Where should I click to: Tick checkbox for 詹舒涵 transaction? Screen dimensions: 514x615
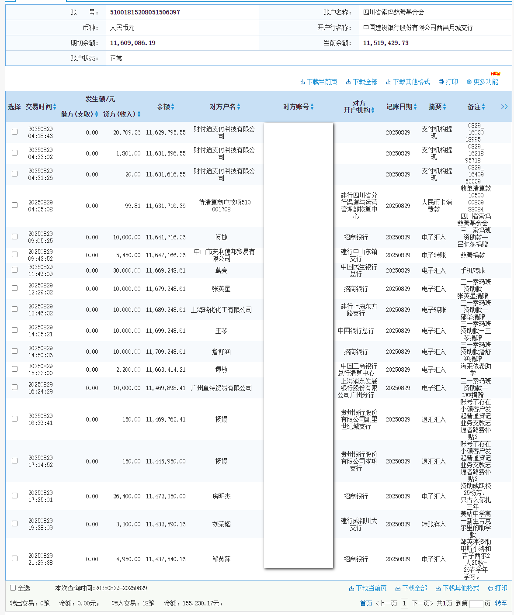pyautogui.click(x=15, y=351)
